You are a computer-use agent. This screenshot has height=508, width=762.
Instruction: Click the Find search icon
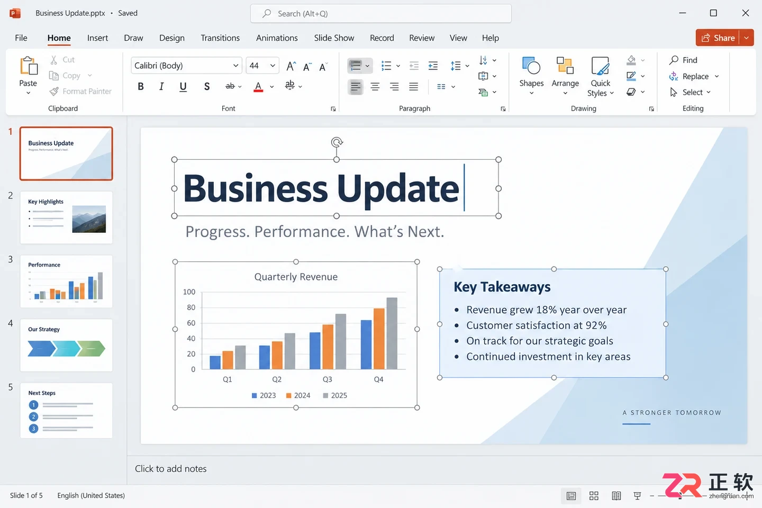(x=674, y=60)
